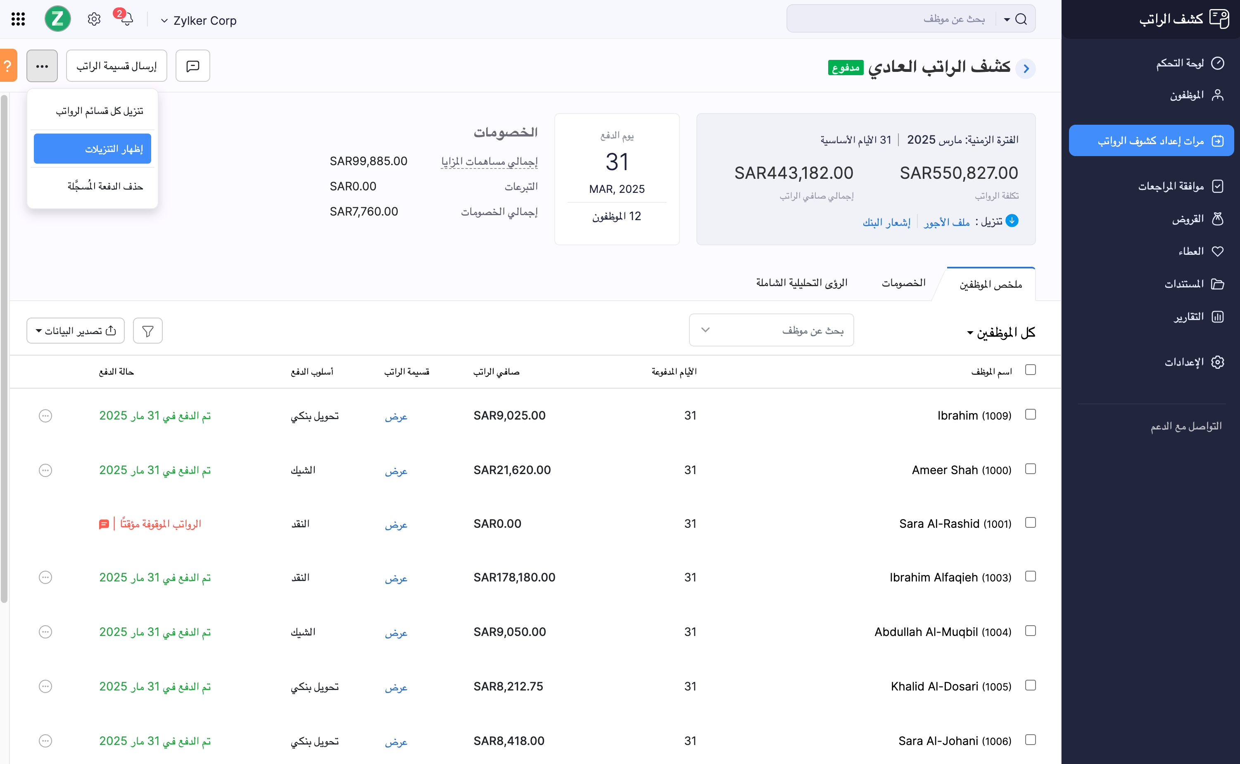Open موافقة المراجعات in the sidebar

(x=1180, y=186)
